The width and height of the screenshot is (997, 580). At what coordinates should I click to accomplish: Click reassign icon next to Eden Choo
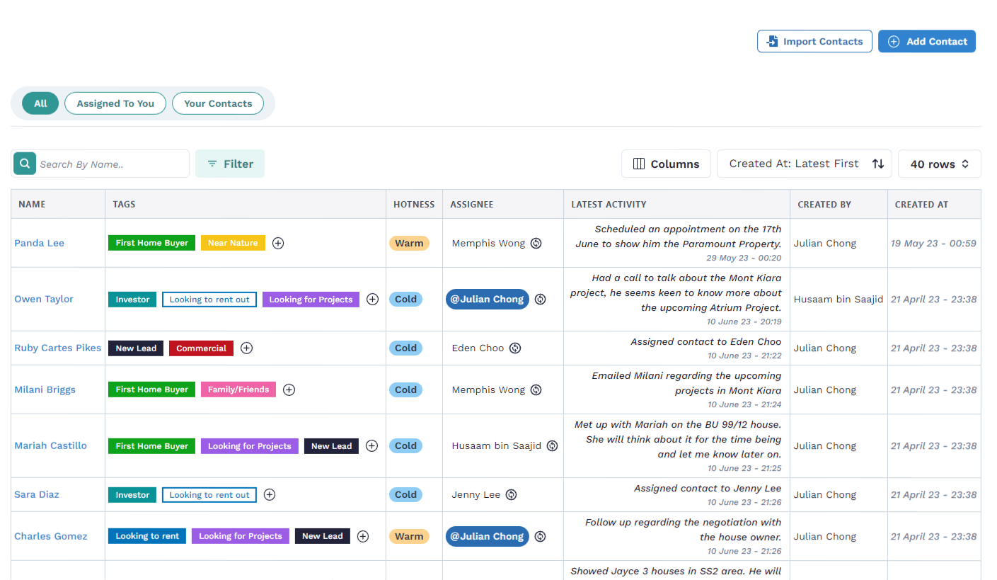click(x=515, y=348)
